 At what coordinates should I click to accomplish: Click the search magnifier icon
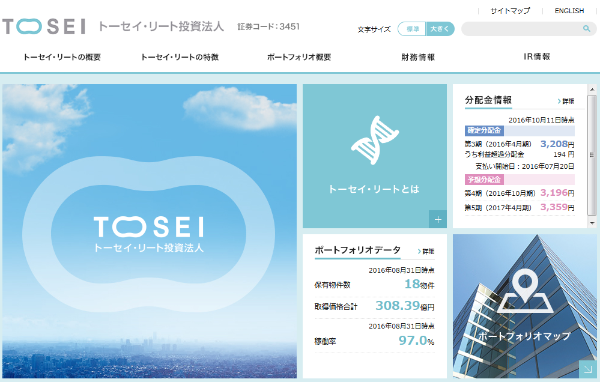(586, 29)
